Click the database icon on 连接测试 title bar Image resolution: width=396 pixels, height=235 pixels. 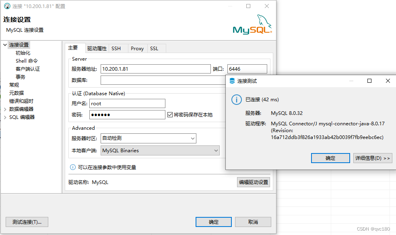pos(231,80)
